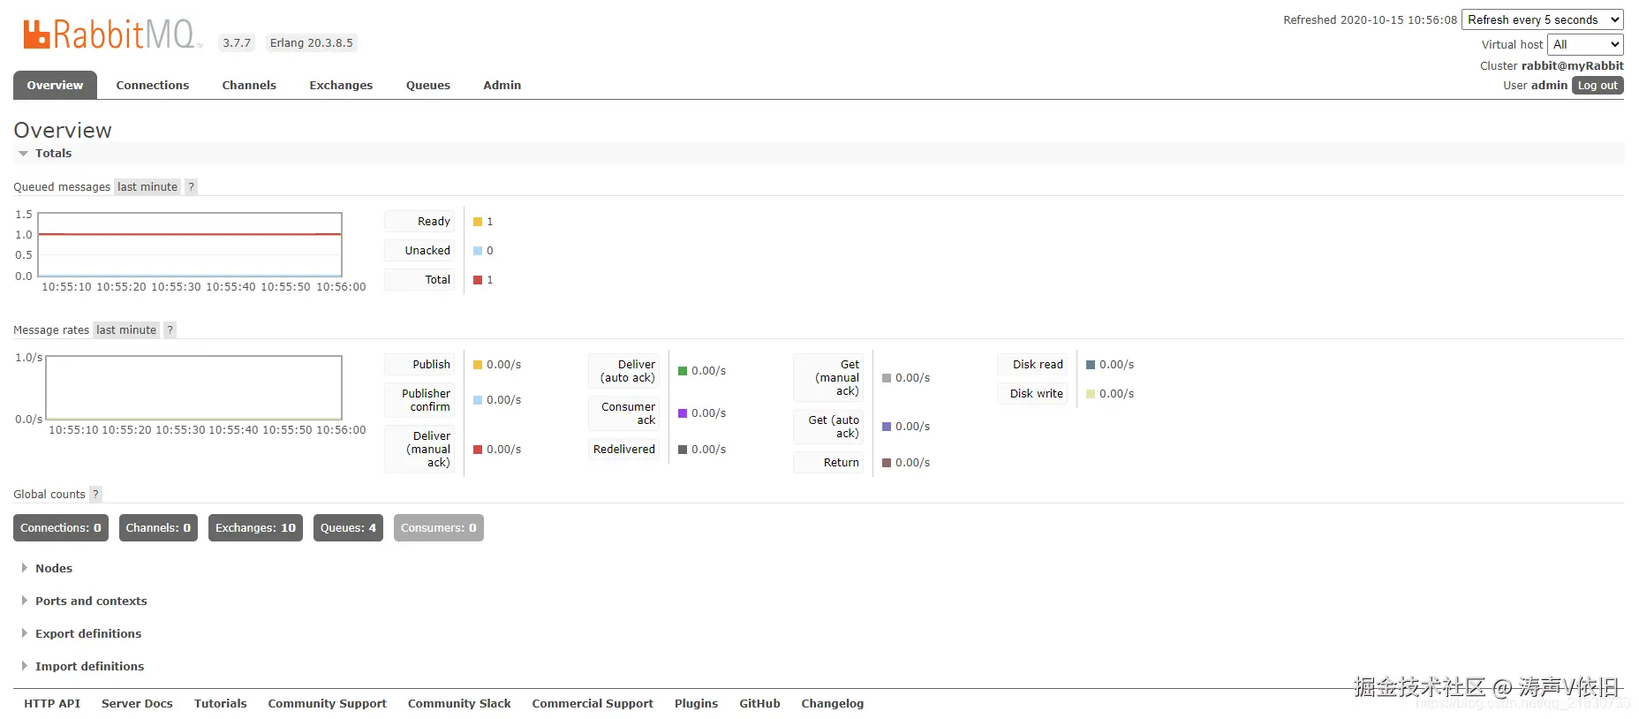Open help icon next to Queued messages
This screenshot has width=1639, height=719.
pos(191,186)
